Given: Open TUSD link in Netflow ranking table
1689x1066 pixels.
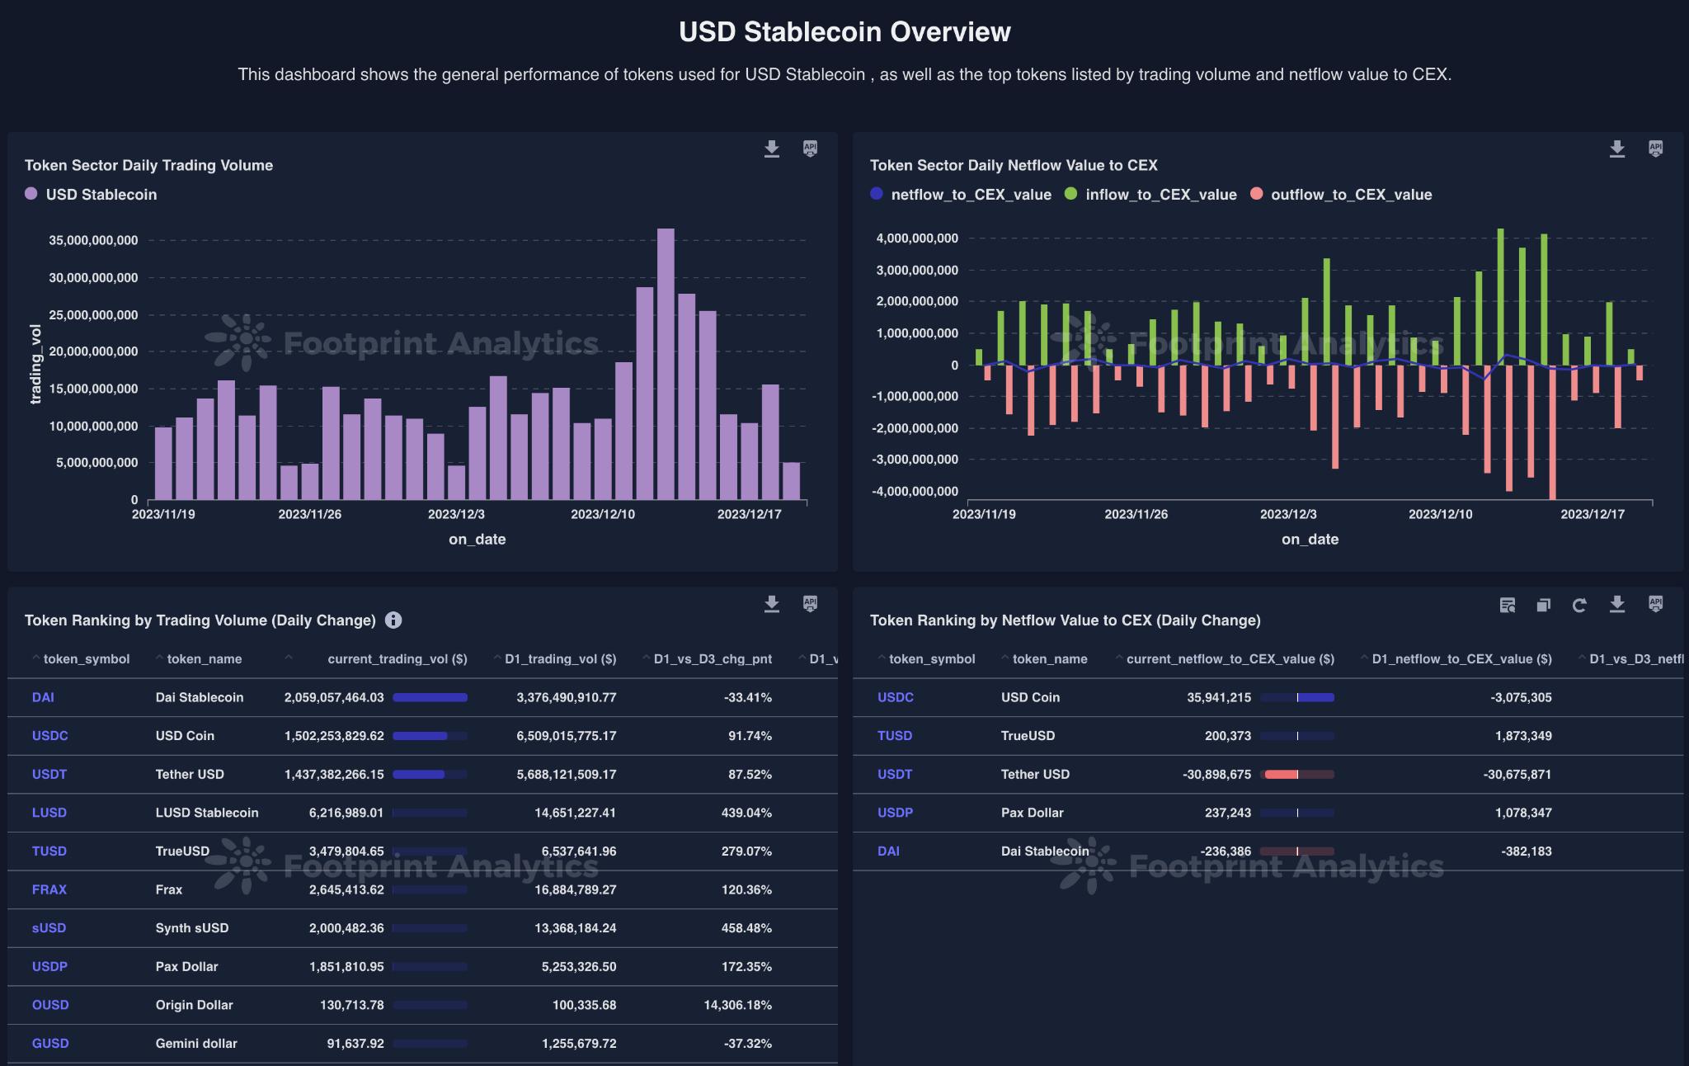Looking at the screenshot, I should pyautogui.click(x=894, y=736).
